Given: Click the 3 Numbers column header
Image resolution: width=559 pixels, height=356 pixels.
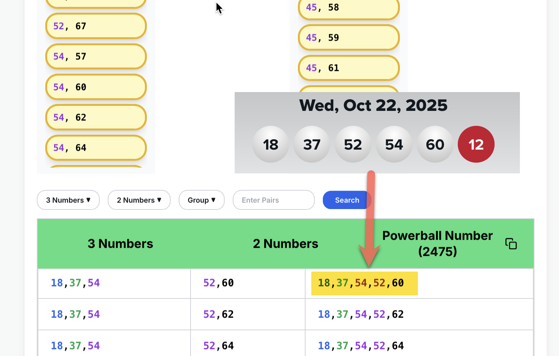Looking at the screenshot, I should point(120,244).
